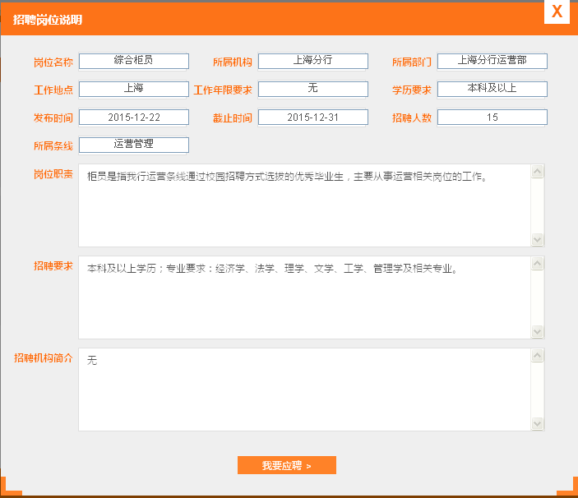Click the 所属部门 field showing 上海分行运营部
578x498 pixels.
(x=492, y=61)
